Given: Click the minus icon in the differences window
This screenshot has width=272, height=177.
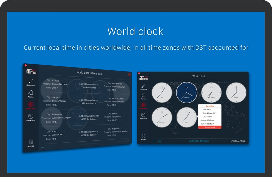Looking at the screenshot, I should pyautogui.click(x=49, y=147).
